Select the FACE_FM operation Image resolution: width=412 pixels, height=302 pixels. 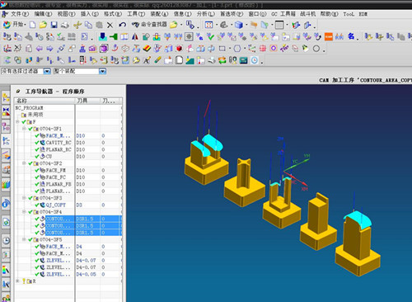56,170
